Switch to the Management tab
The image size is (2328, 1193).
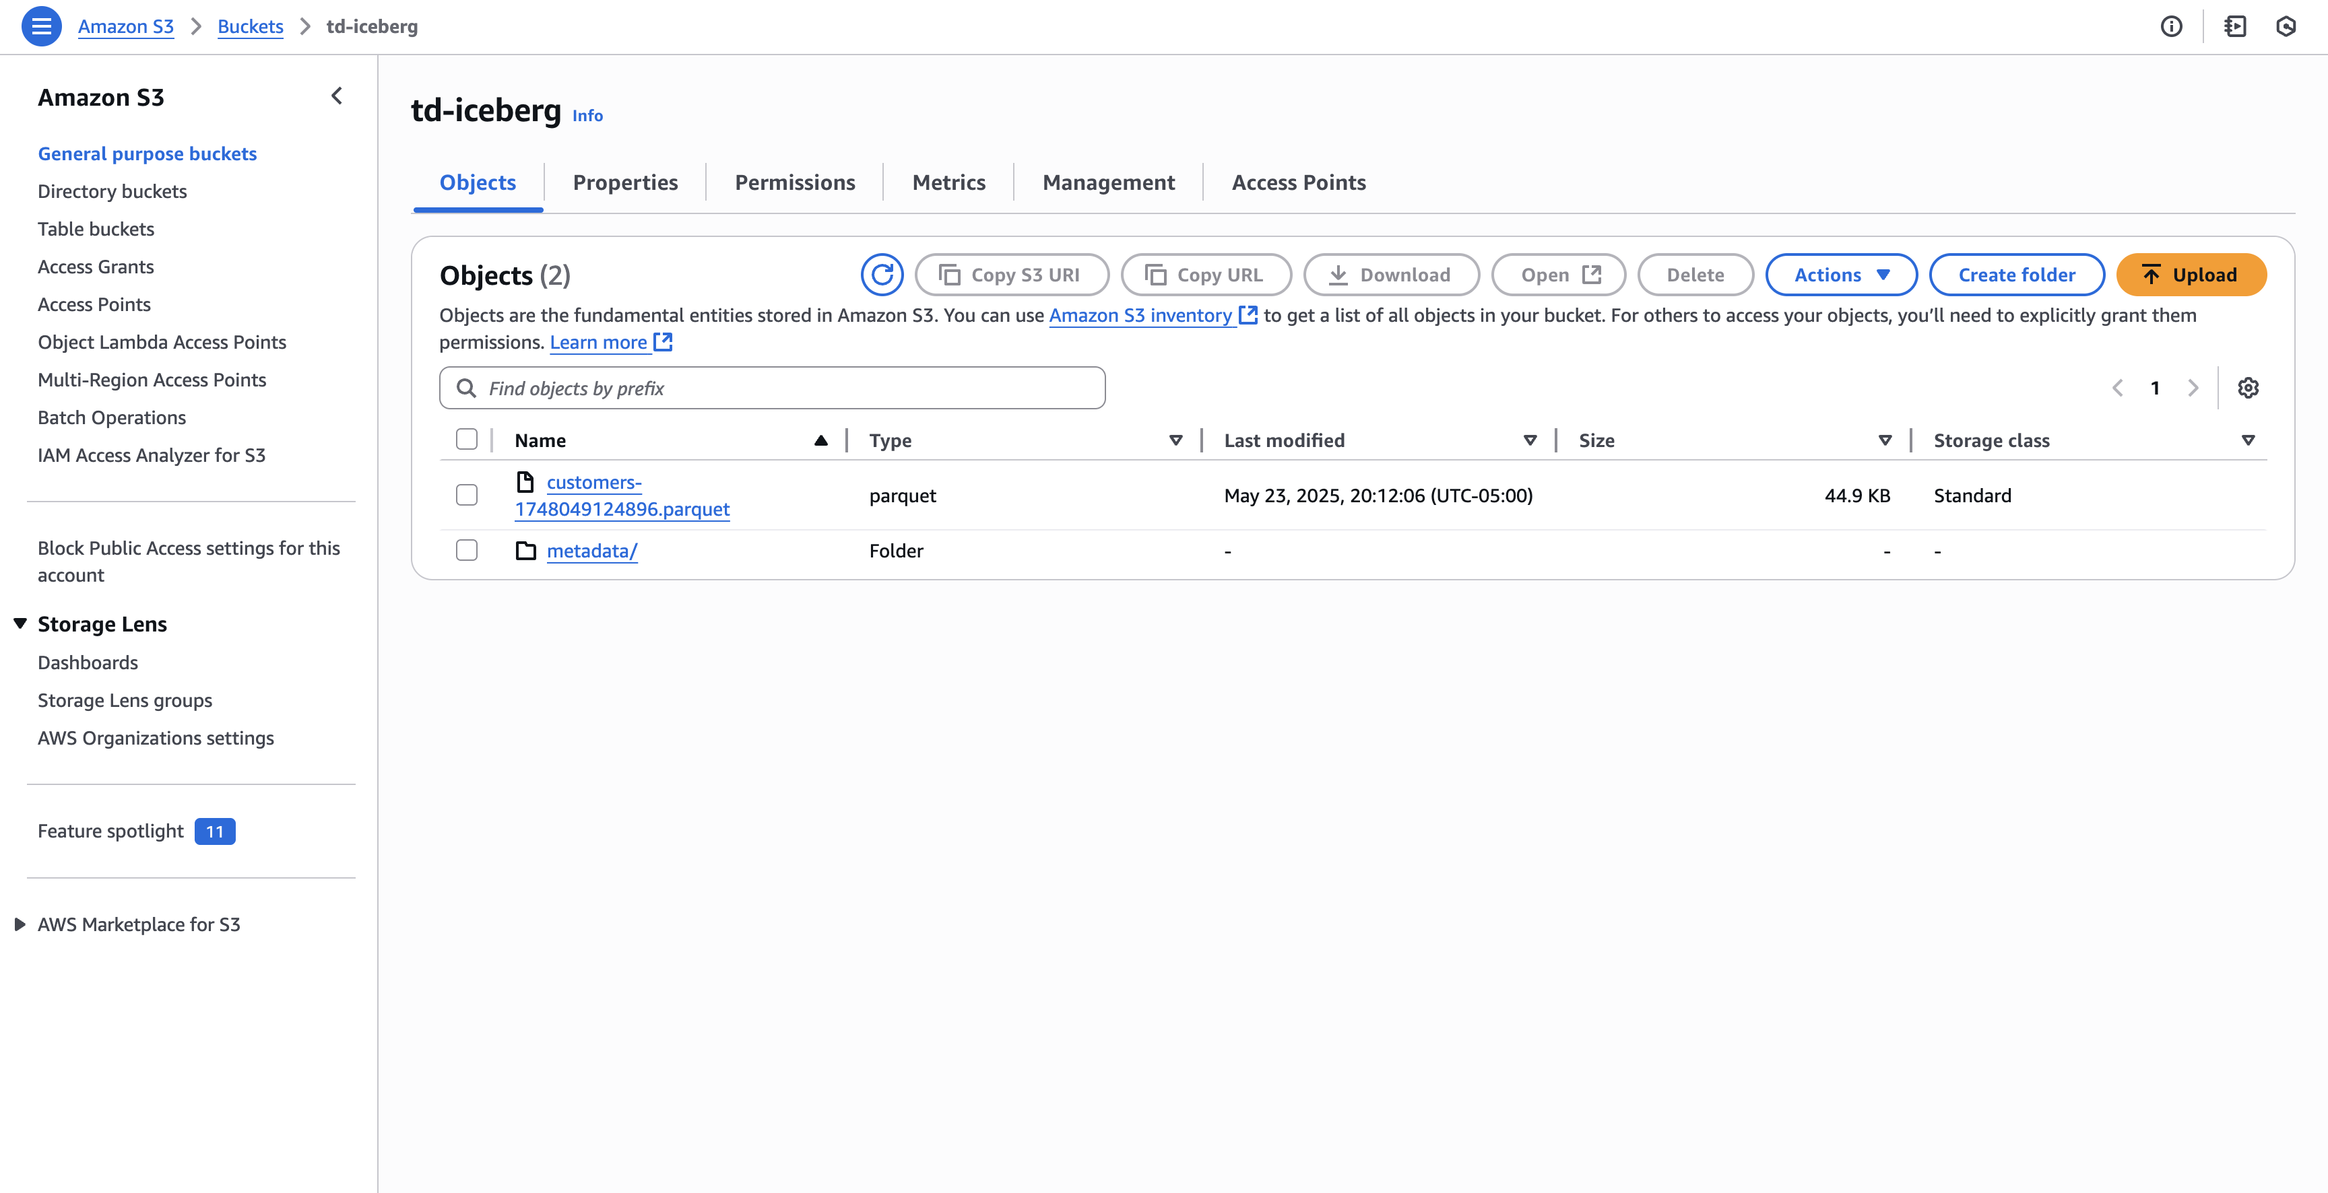[x=1109, y=182]
